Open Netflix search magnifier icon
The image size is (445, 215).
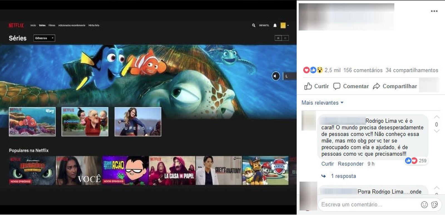click(254, 25)
